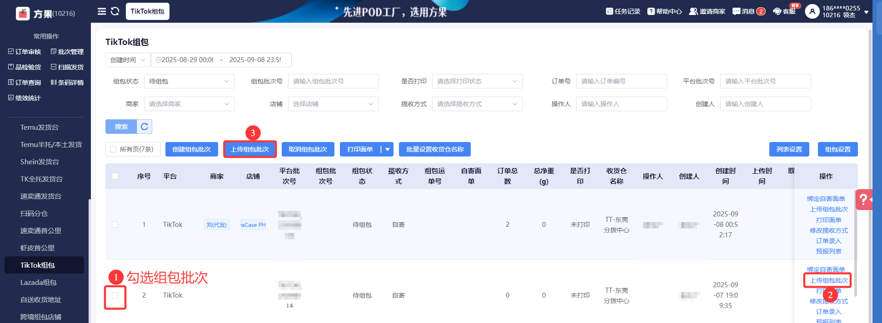The image size is (882, 323).
Task: Go to Temu发货台 in sidebar
Action: click(40, 127)
